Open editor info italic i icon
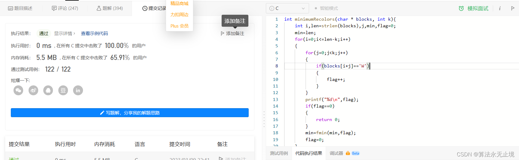 click(500, 8)
